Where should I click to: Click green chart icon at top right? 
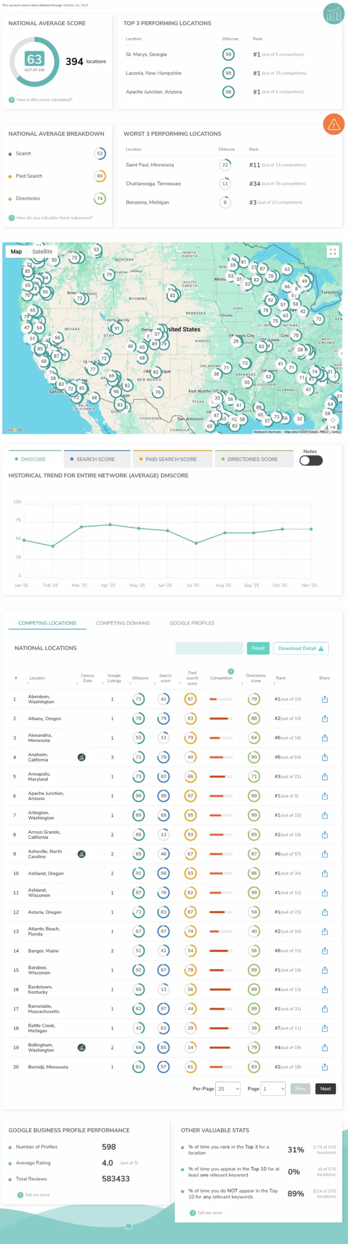(333, 14)
